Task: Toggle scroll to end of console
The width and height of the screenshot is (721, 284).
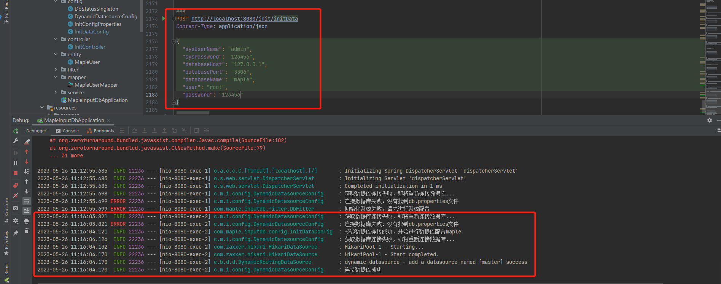Action: pyautogui.click(x=27, y=211)
